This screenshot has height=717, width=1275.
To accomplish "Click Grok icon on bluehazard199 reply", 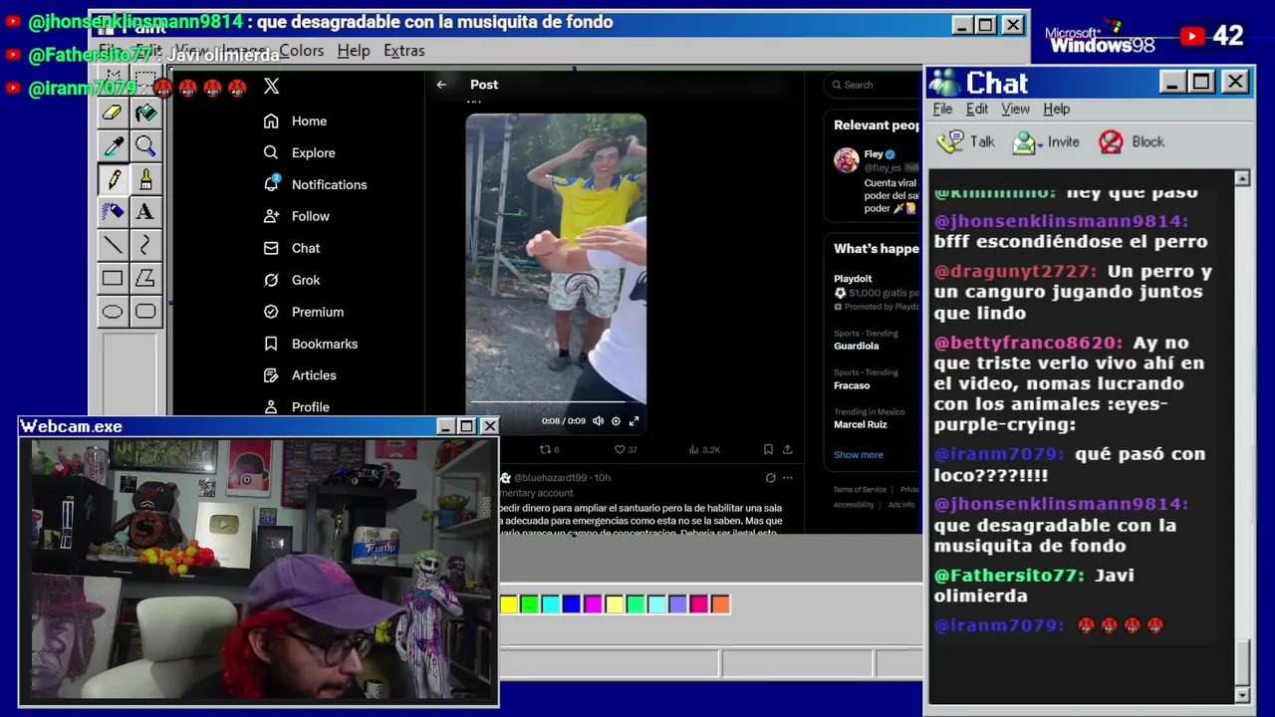I will [770, 478].
